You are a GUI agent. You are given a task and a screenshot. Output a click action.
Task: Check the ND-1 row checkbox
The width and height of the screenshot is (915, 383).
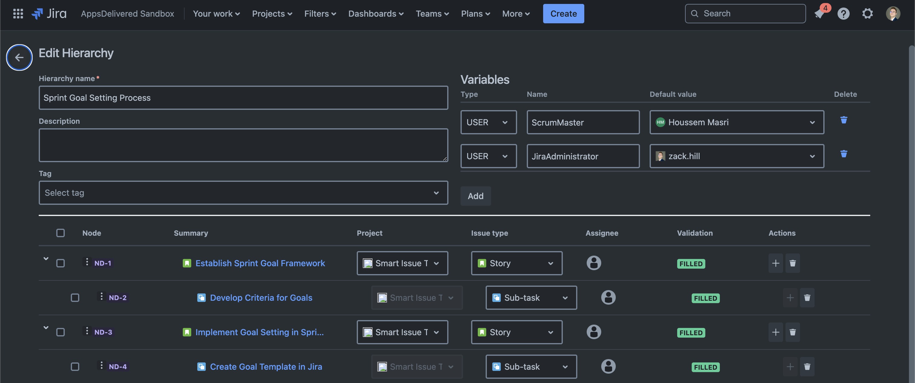tap(61, 263)
